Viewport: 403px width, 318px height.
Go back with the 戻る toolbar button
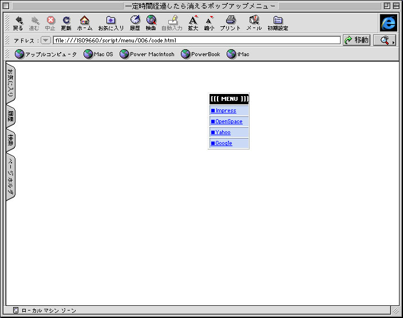(x=18, y=23)
